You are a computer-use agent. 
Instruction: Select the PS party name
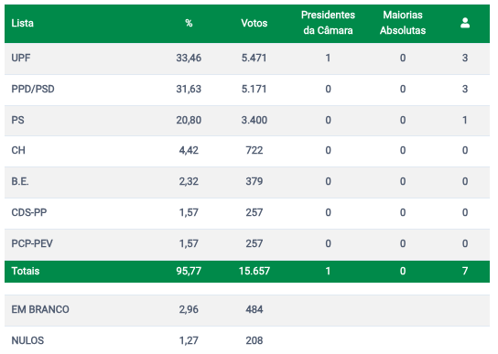click(17, 120)
